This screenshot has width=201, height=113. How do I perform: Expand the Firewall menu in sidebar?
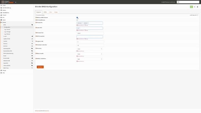tap(4, 15)
